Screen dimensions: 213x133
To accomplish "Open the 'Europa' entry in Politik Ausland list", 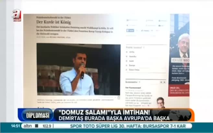I will coord(132,65).
